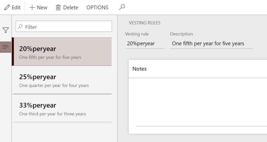Click the Vesting rule field value
Image resolution: width=267 pixels, height=142 pixels.
pos(145,44)
